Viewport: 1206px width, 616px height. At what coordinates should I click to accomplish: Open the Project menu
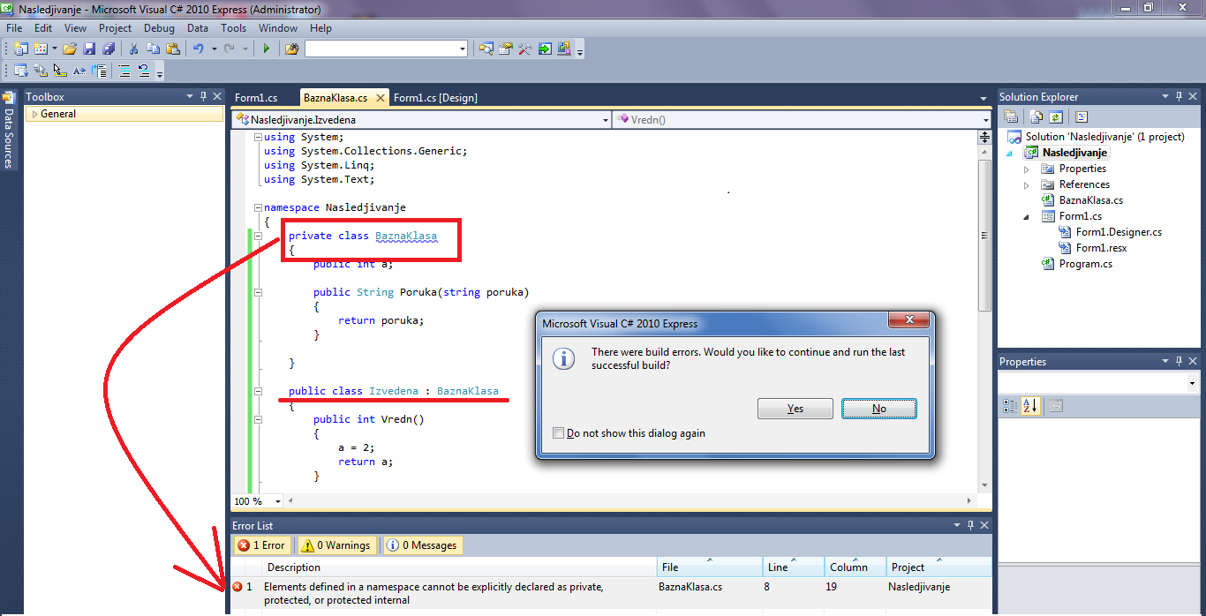[115, 28]
